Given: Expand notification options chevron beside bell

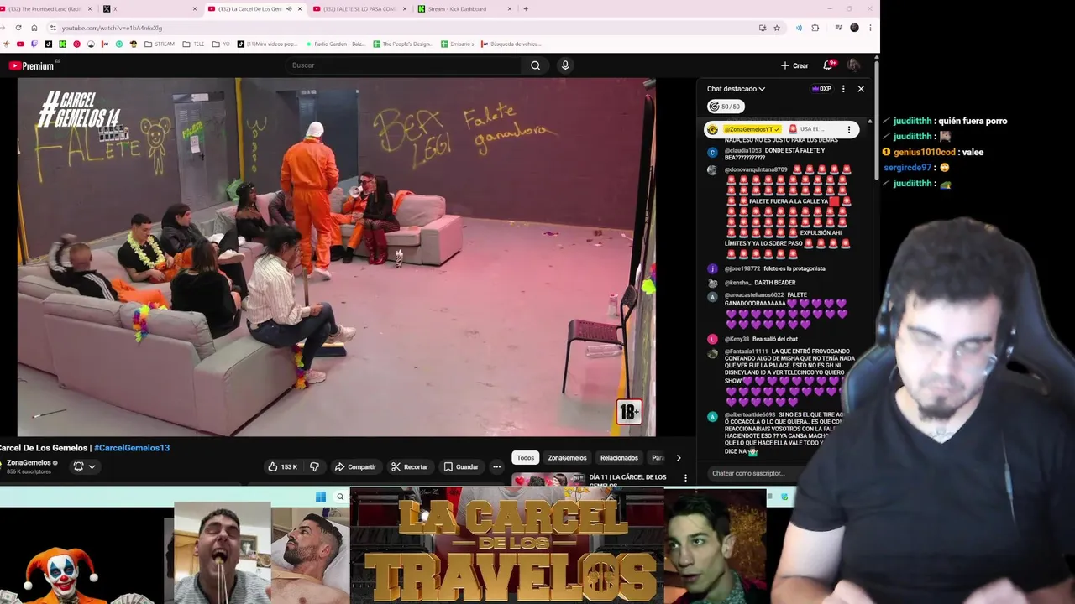Looking at the screenshot, I should (92, 466).
